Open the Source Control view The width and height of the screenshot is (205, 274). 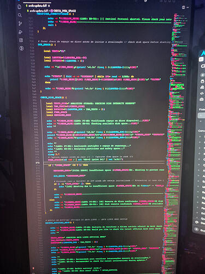point(20,24)
